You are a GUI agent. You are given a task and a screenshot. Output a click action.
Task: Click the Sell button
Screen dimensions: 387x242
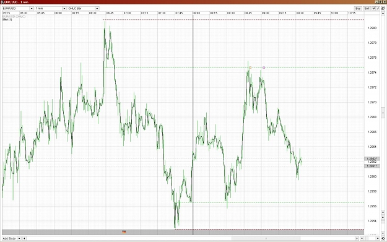click(367, 9)
